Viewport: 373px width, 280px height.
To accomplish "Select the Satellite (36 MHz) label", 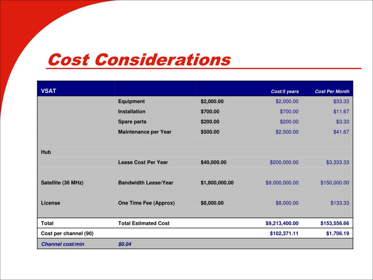I will [x=62, y=183].
